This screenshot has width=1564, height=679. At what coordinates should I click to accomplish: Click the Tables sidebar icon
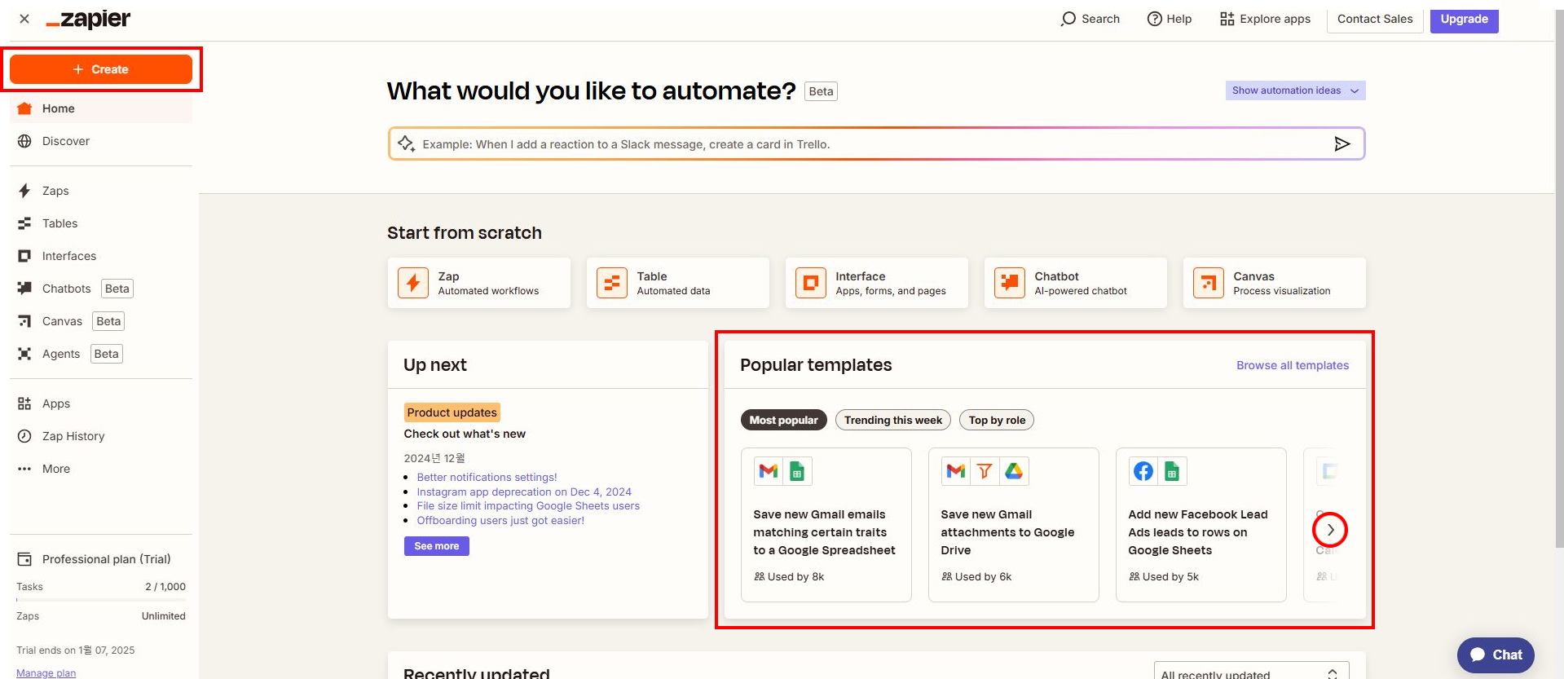pos(24,223)
